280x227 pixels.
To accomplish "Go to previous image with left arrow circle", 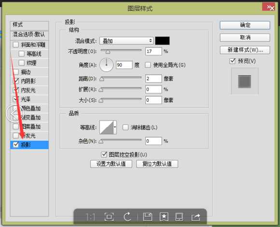I will (x=14, y=113).
